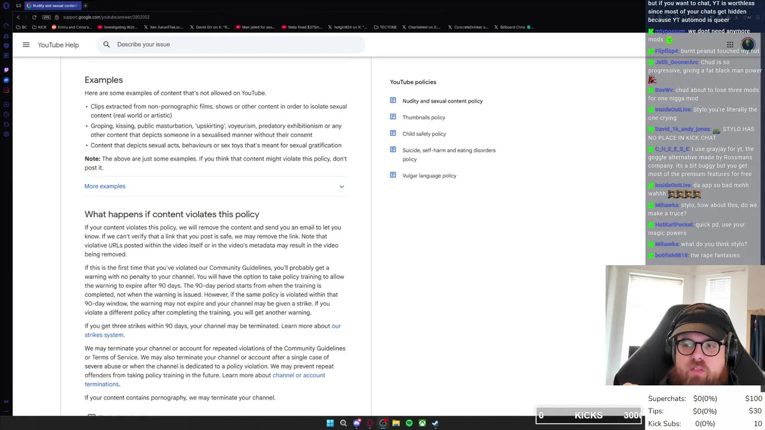
Task: Click the Examples heading
Action: click(x=103, y=80)
